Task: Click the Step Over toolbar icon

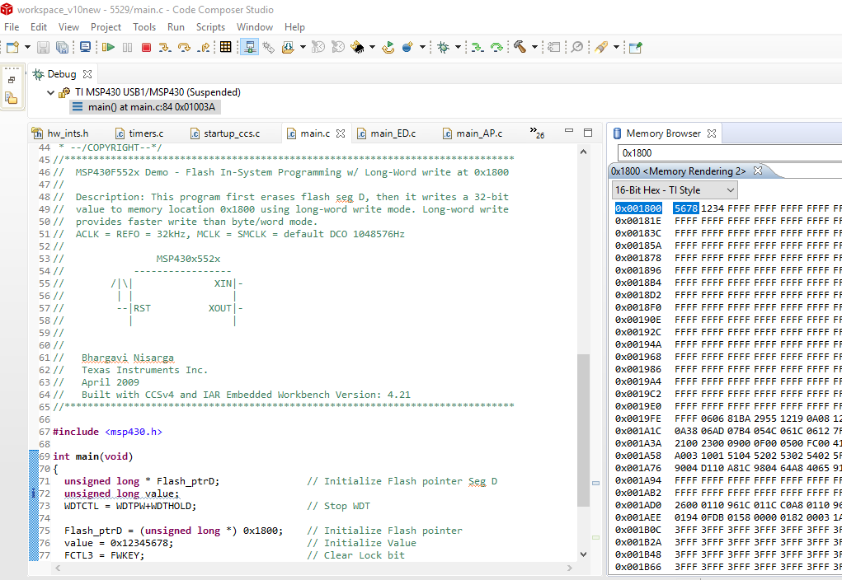Action: (x=184, y=48)
